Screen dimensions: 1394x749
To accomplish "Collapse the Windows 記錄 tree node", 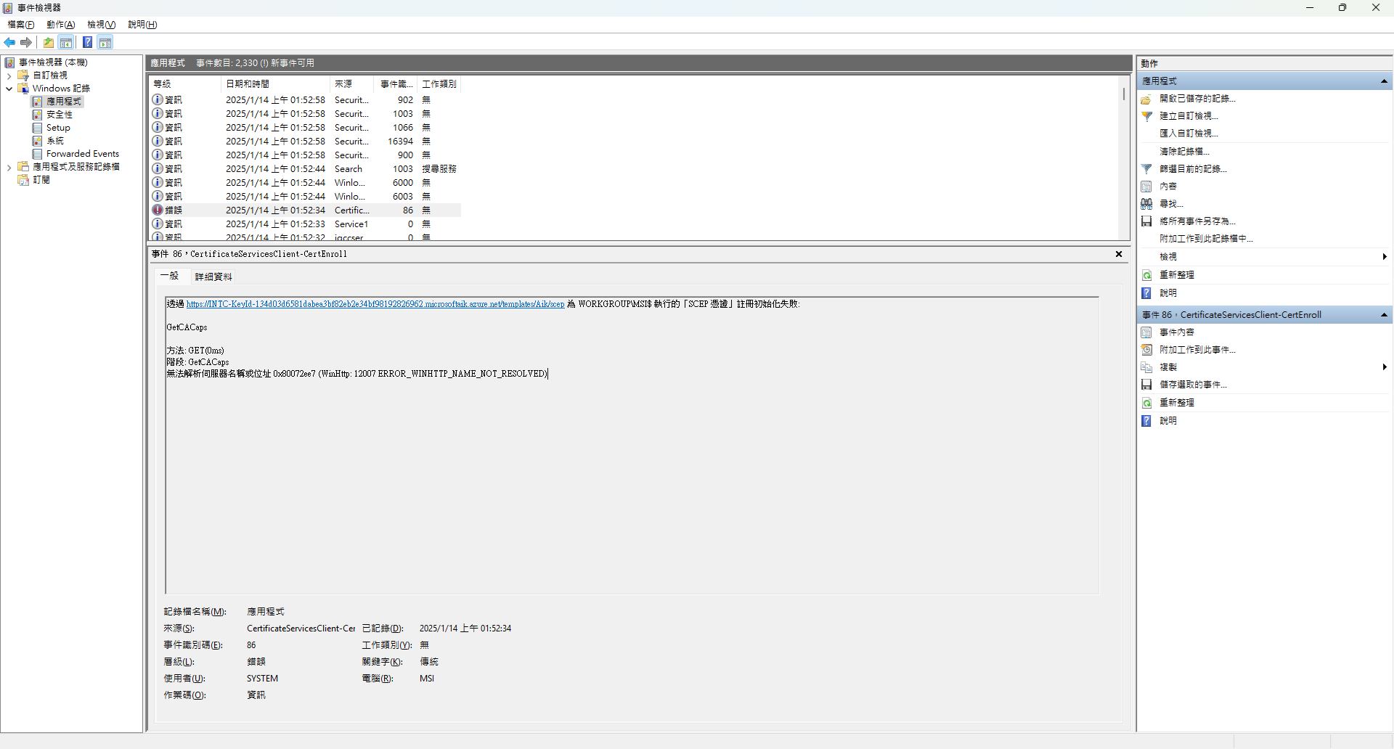I will [x=9, y=89].
